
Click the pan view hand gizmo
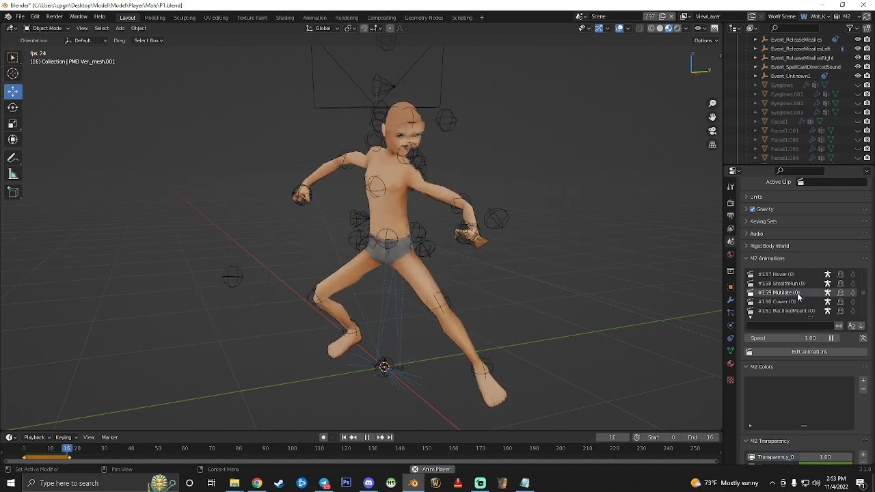(712, 118)
